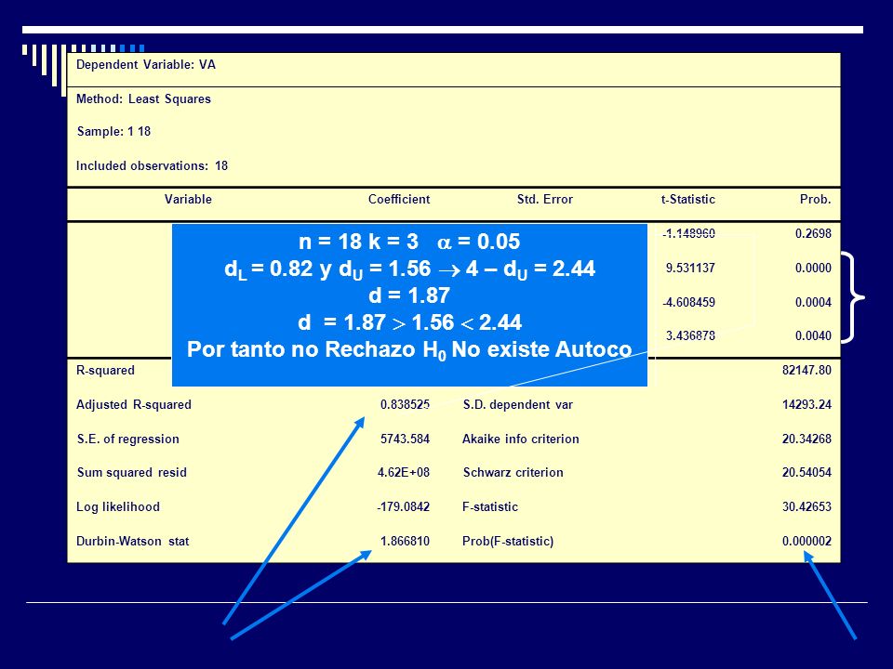893x669 pixels.
Task: Click the 'F-statistic' label
Action: (490, 507)
